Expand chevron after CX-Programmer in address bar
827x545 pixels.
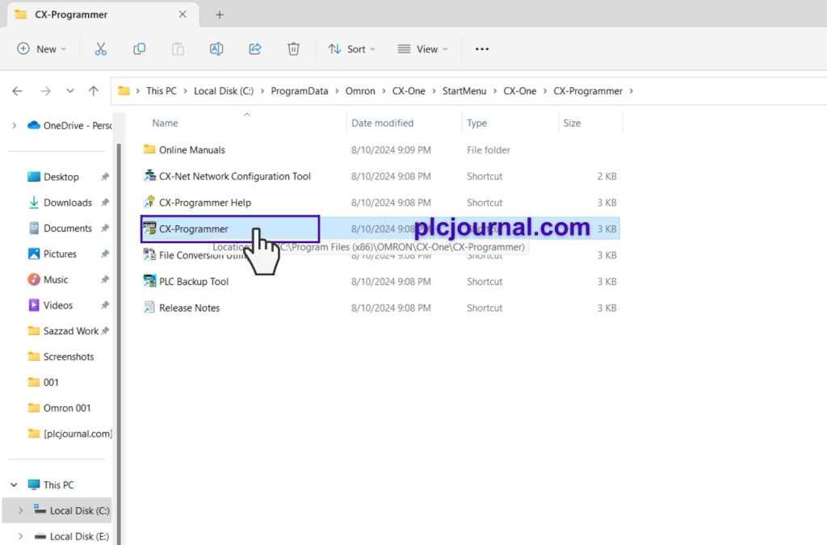point(631,91)
